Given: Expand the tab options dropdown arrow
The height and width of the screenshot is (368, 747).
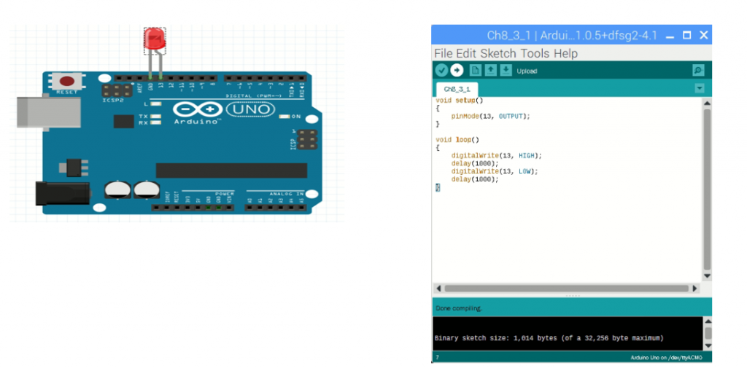Looking at the screenshot, I should (x=699, y=88).
